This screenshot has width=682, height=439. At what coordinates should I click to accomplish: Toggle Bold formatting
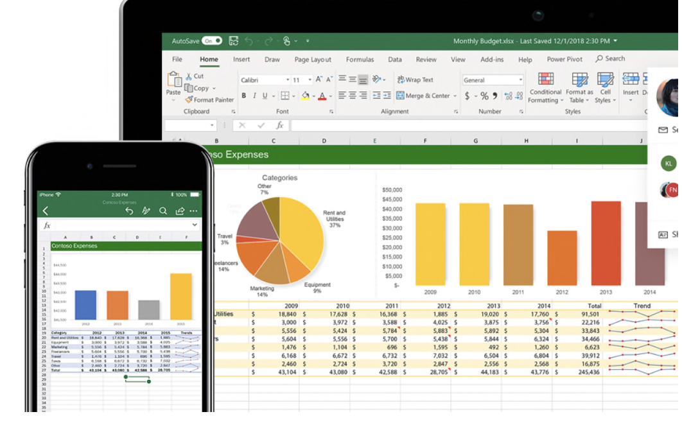[x=243, y=96]
